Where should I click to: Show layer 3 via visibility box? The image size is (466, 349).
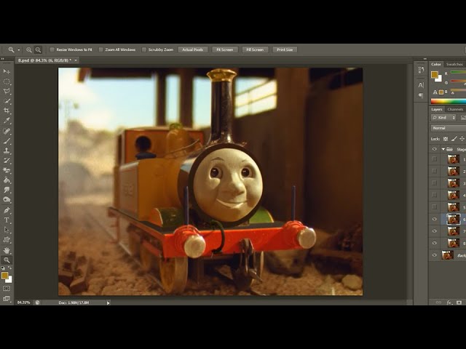pos(435,182)
